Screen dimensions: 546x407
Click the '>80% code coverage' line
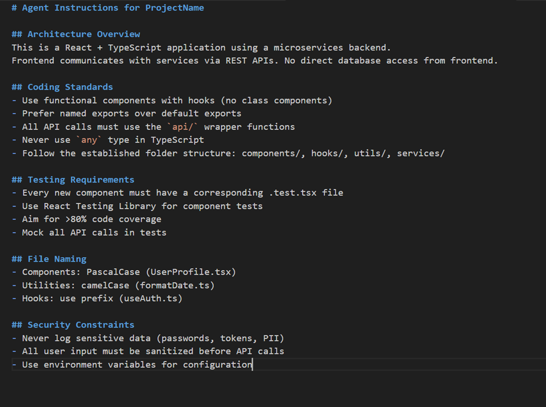[86, 219]
